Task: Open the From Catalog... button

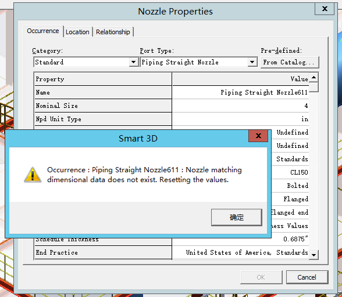Action: pos(290,62)
